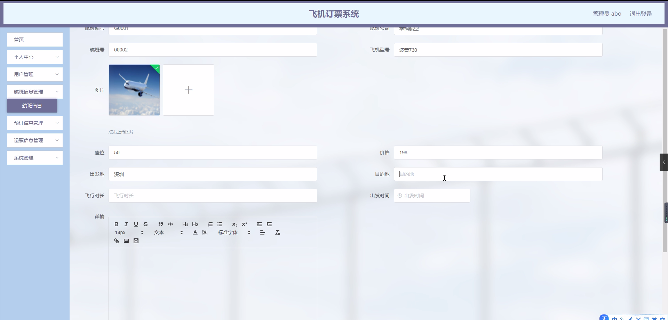Image resolution: width=668 pixels, height=320 pixels.
Task: Apply superscript formatting
Action: click(x=245, y=224)
